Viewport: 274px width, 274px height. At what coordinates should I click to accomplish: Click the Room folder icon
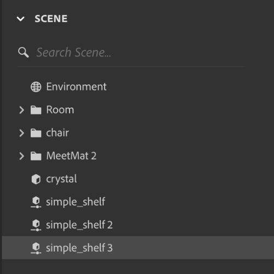click(x=36, y=110)
